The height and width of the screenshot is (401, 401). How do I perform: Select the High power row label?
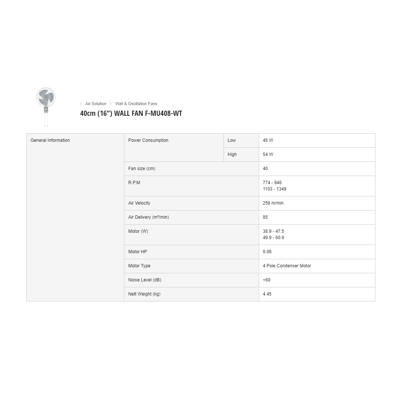click(232, 154)
